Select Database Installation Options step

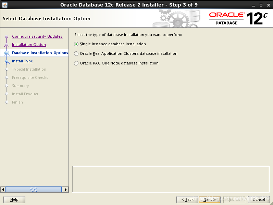(x=40, y=53)
